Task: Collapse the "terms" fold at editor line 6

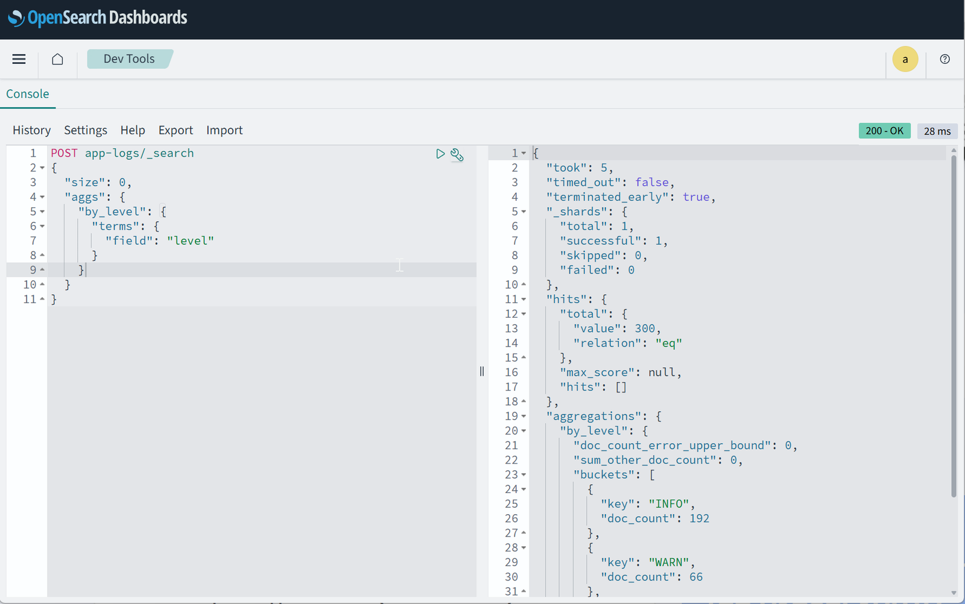Action: pyautogui.click(x=42, y=227)
